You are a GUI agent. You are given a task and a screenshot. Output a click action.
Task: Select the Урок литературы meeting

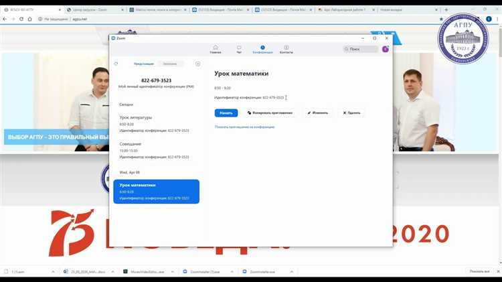click(156, 124)
